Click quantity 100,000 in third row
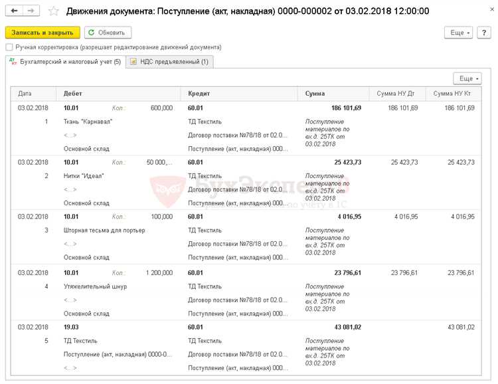498x384 pixels. pyautogui.click(x=161, y=217)
